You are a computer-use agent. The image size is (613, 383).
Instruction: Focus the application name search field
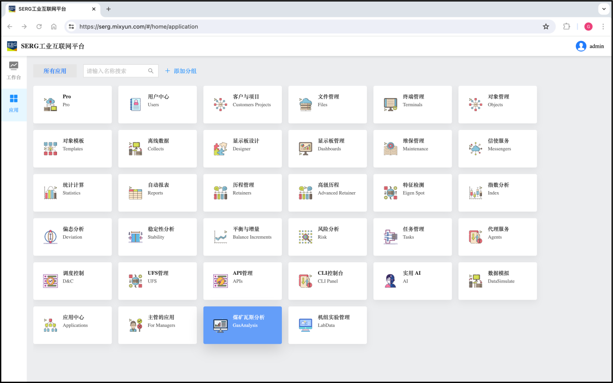(x=116, y=71)
